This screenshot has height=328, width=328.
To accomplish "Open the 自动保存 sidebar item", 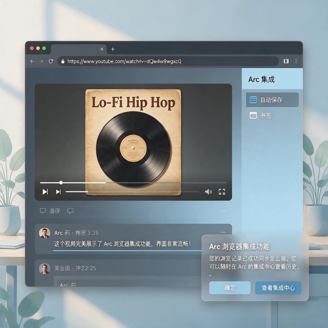I will [x=272, y=100].
